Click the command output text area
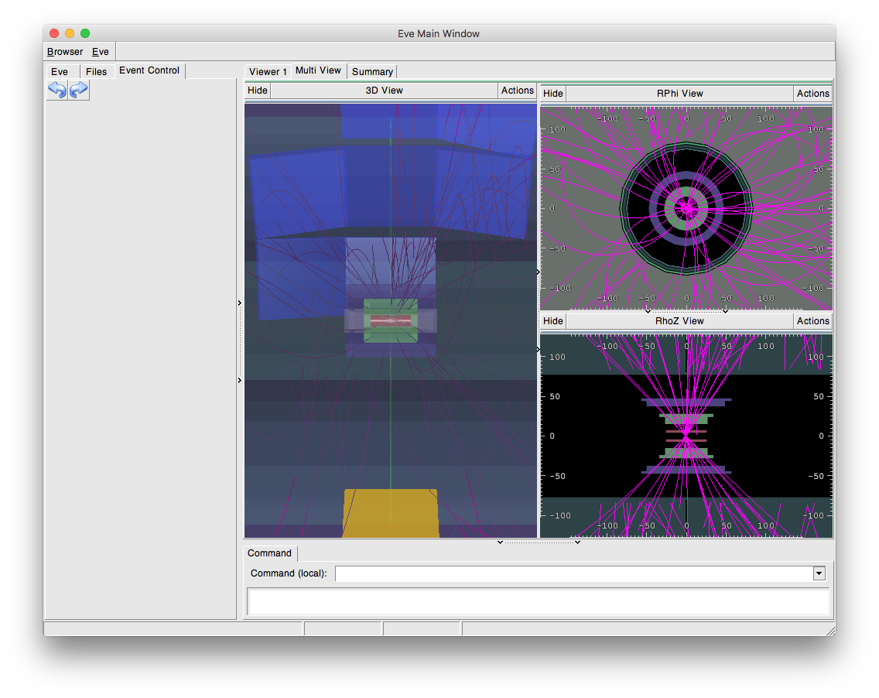The height and width of the screenshot is (698, 879). (x=538, y=601)
